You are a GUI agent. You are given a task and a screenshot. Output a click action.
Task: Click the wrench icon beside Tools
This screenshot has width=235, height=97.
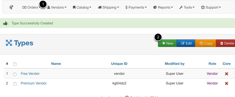click(x=181, y=7)
